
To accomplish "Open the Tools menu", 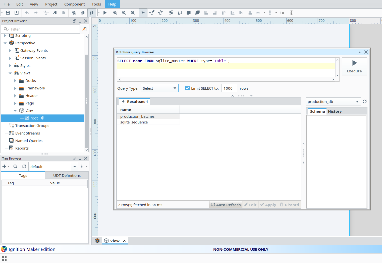I will 96,4.
